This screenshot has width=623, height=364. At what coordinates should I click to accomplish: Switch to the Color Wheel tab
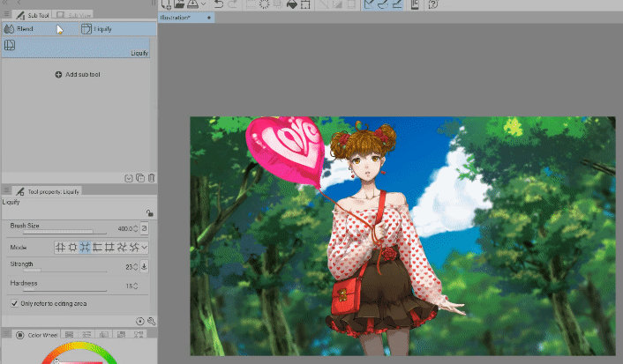tap(37, 335)
